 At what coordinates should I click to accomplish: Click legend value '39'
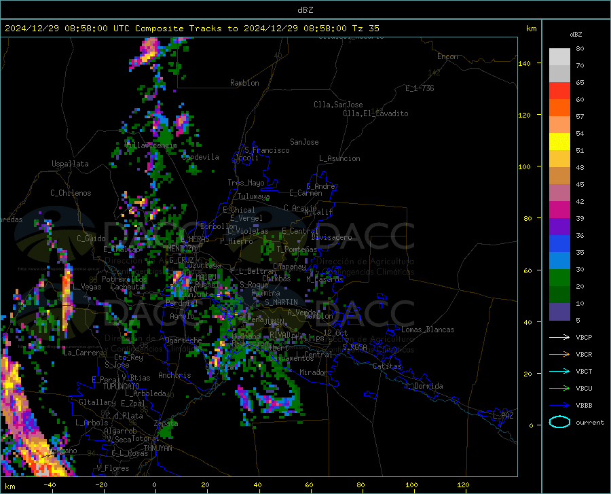(x=580, y=219)
